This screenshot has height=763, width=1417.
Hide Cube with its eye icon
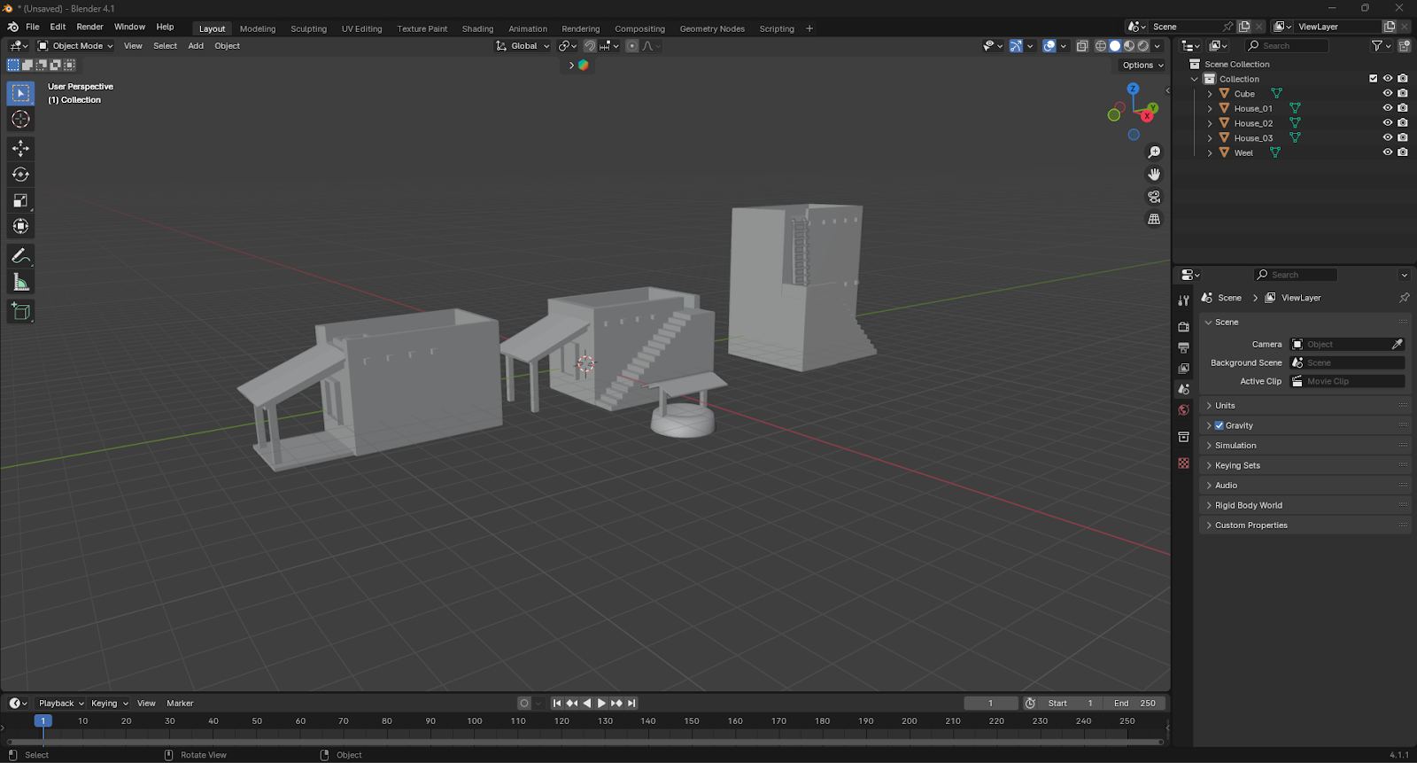[1388, 93]
